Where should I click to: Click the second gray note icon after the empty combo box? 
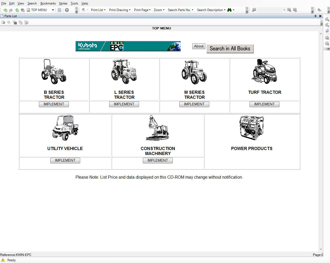click(295, 10)
